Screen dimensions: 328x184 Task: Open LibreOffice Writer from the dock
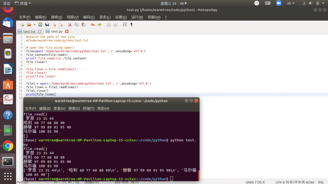pos(8,69)
